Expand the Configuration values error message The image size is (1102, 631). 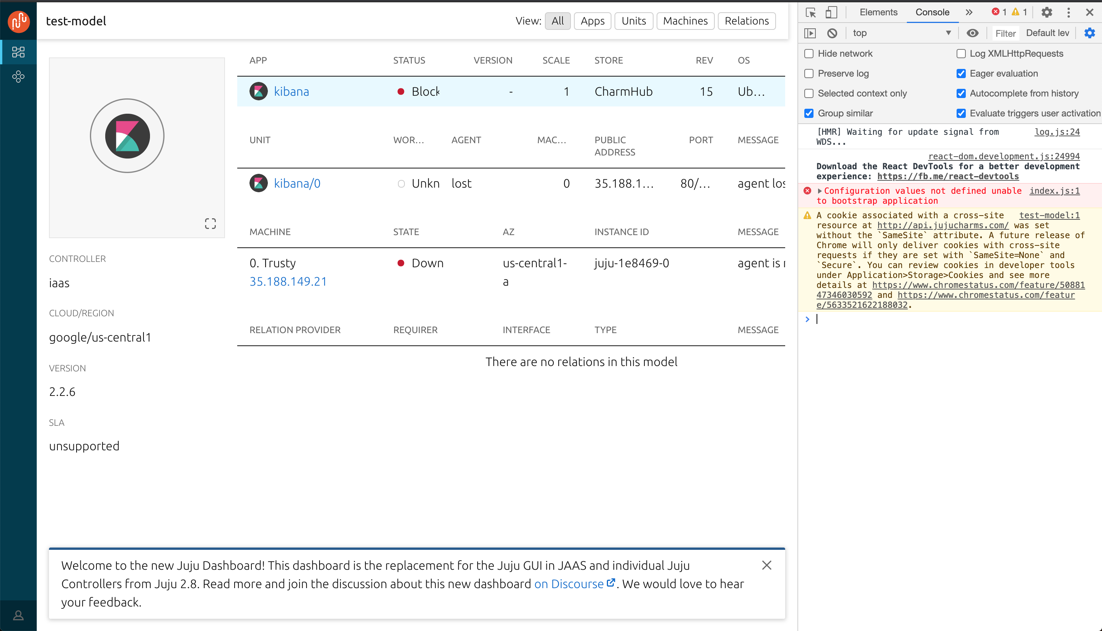pyautogui.click(x=819, y=191)
